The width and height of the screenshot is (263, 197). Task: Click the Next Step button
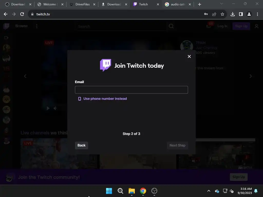click(x=177, y=145)
